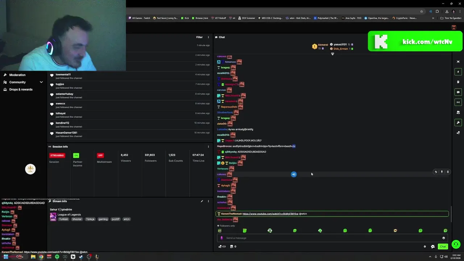
Task: Open Steam from the taskbar
Action: click(81, 257)
